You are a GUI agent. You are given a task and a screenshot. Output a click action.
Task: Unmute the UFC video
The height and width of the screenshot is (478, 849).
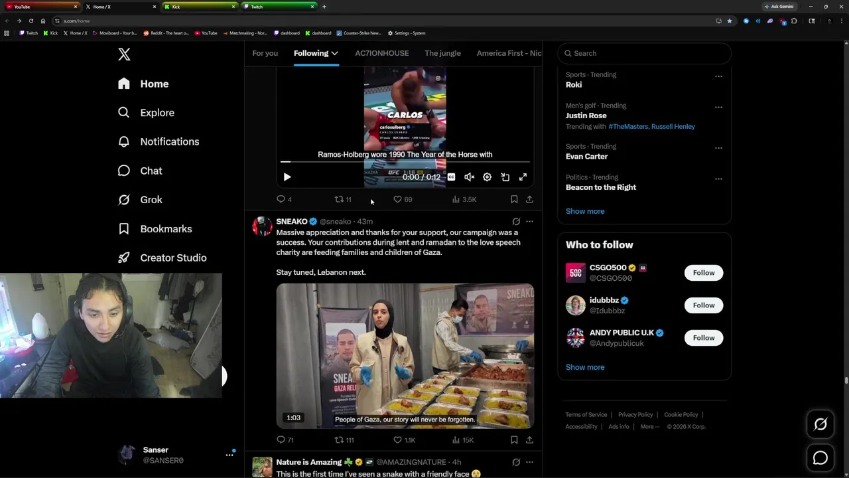[469, 177]
